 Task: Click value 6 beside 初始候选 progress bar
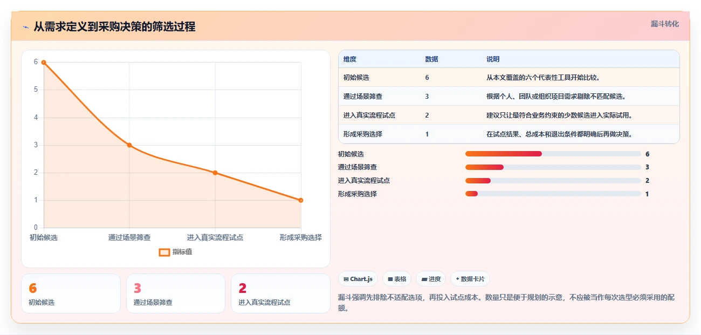click(647, 154)
